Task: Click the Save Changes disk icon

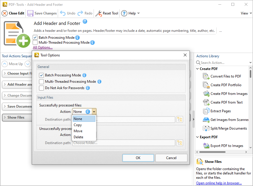Action: pyautogui.click(x=30, y=13)
